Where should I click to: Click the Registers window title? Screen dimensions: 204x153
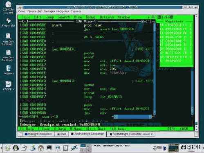(174, 21)
